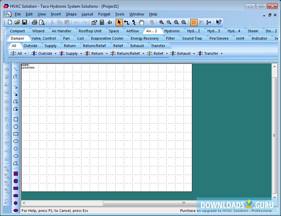Image resolution: width=281 pixels, height=216 pixels.
Task: Click the filled purple rounded rectangle tool
Action: click(16, 196)
